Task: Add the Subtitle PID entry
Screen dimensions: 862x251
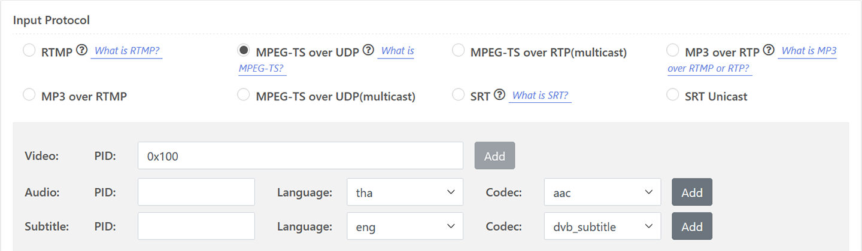Action: [692, 226]
